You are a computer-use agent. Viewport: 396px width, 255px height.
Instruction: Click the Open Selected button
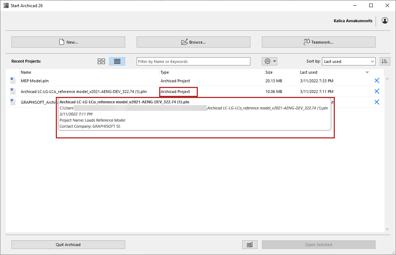pos(318,245)
